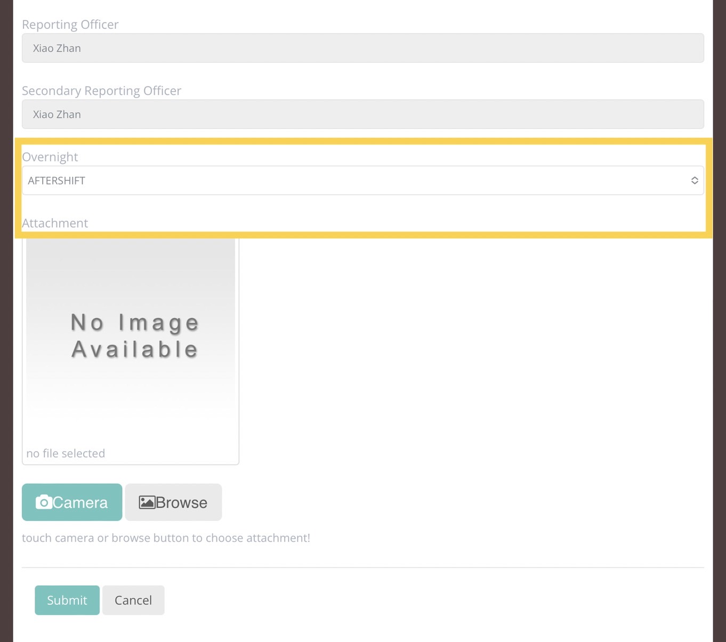The height and width of the screenshot is (642, 726).
Task: Click the 'no file selected' text
Action: click(66, 453)
